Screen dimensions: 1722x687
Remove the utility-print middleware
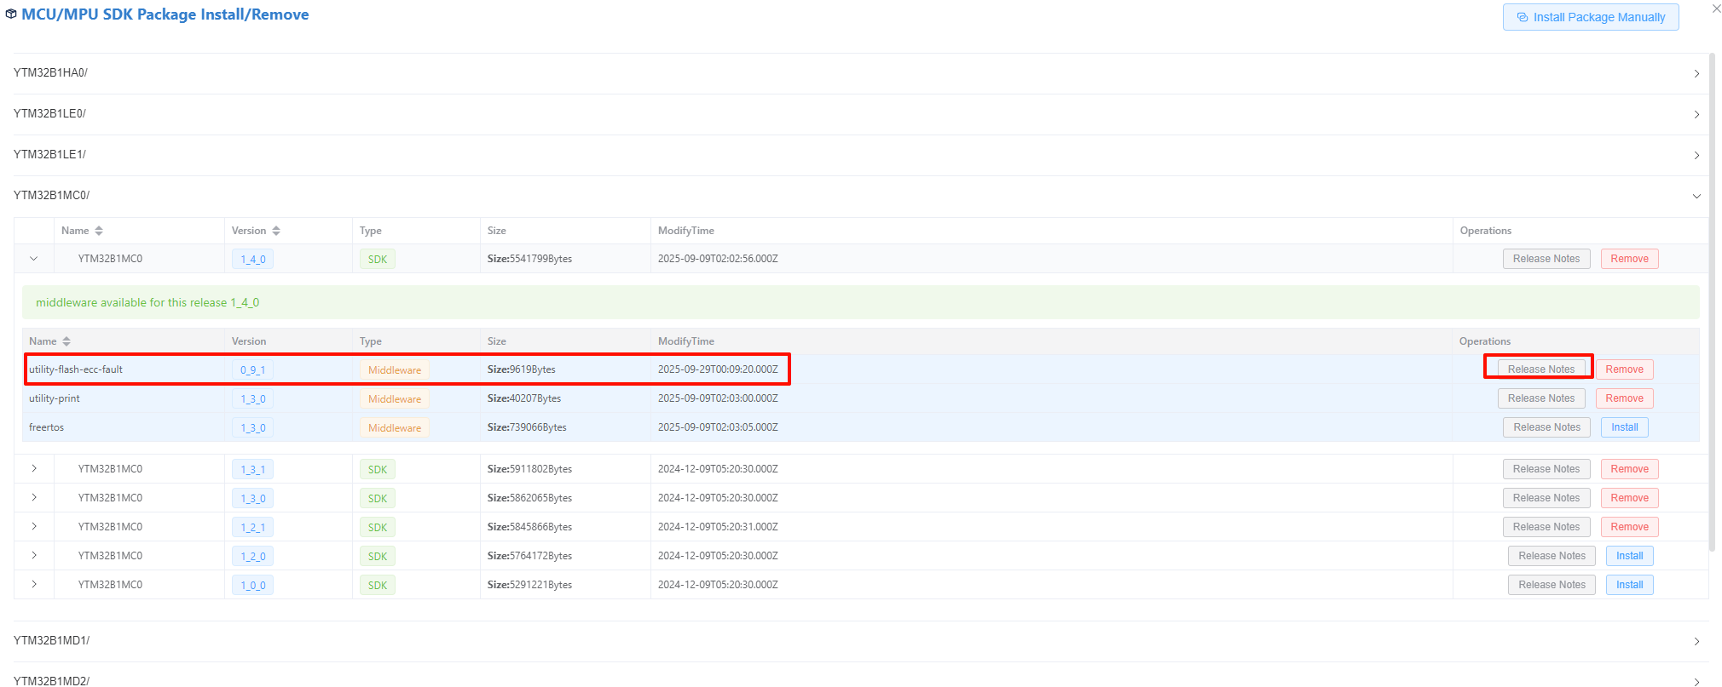[1624, 398]
